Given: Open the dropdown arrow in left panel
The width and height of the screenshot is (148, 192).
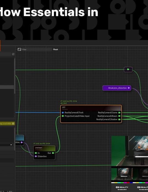Looking at the screenshot, I should (11, 145).
